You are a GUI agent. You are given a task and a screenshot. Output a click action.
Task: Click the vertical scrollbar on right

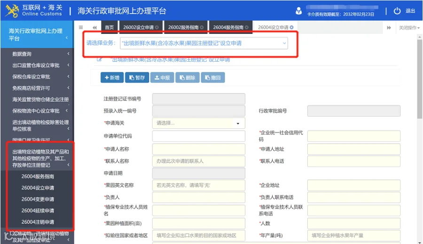(420, 78)
